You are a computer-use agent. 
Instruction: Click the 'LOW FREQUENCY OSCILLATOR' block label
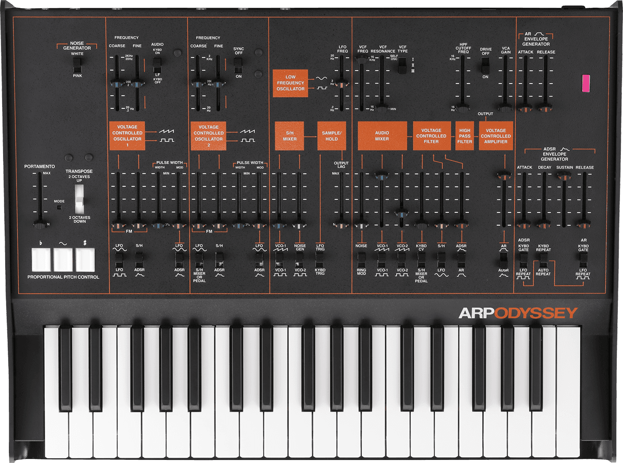(x=291, y=83)
